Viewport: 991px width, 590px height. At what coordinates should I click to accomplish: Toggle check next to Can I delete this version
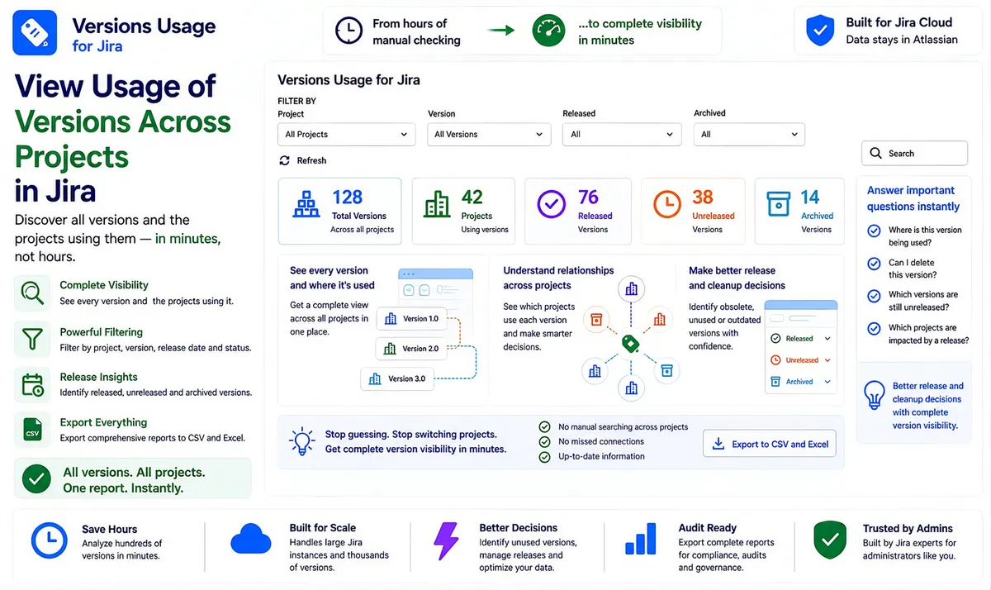tap(874, 264)
